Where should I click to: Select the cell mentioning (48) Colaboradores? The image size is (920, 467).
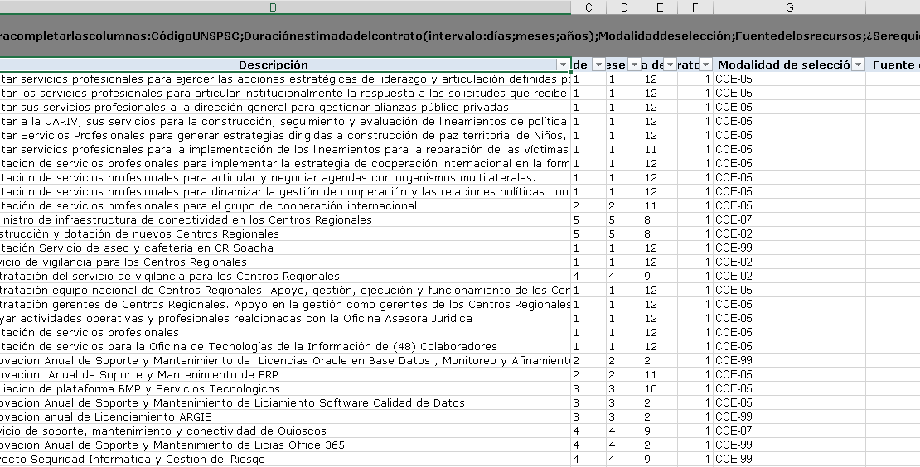point(285,346)
